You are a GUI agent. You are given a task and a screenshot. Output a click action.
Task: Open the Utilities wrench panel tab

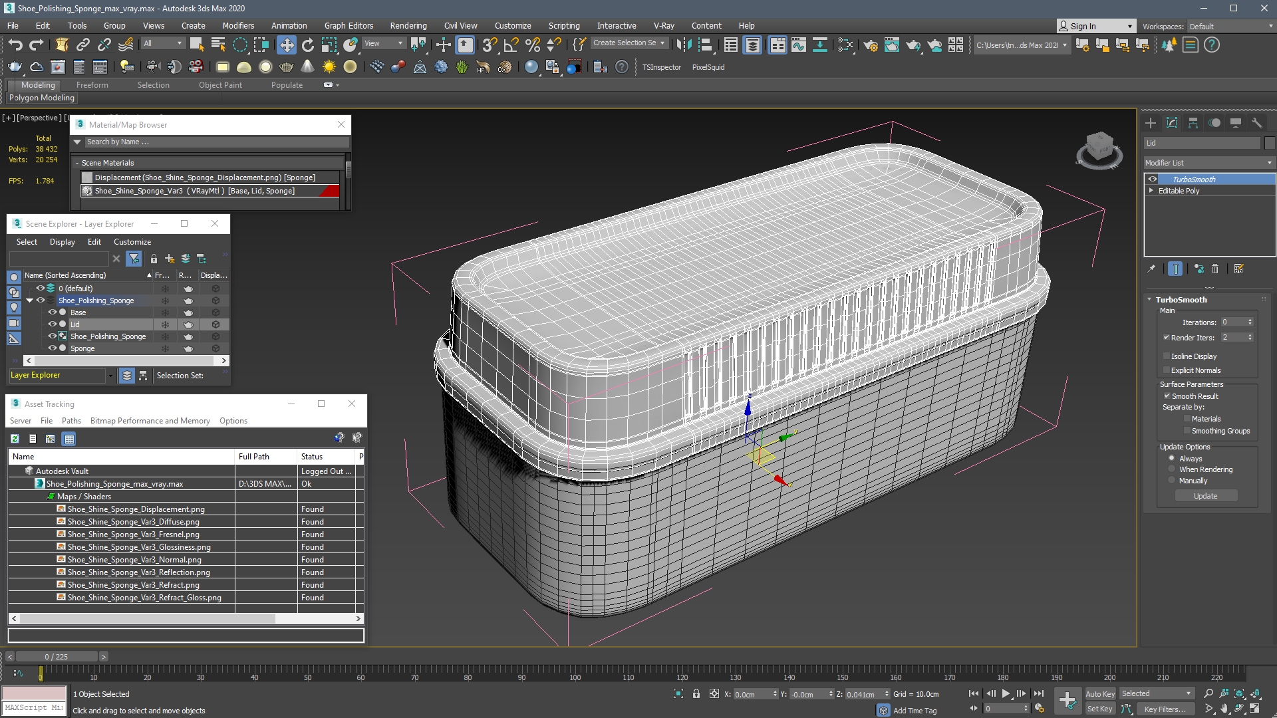(x=1257, y=123)
